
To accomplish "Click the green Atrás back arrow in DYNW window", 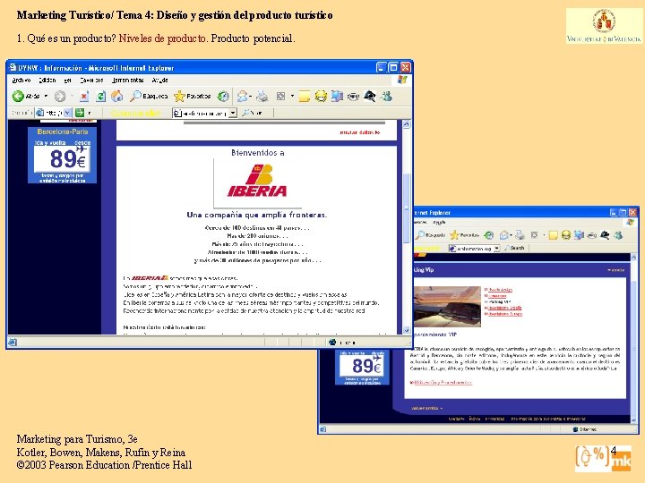I will pyautogui.click(x=18, y=96).
